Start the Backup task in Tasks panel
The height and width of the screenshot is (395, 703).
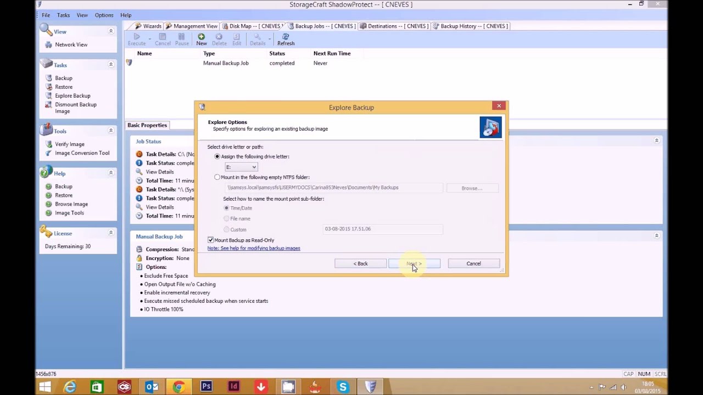[x=63, y=78]
